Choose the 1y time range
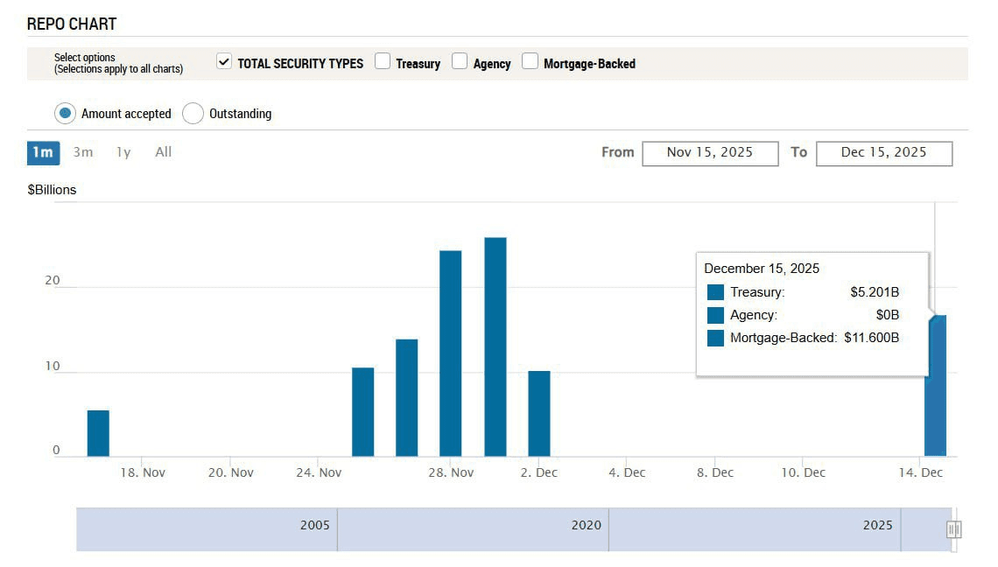Image resolution: width=998 pixels, height=567 pixels. [x=123, y=152]
